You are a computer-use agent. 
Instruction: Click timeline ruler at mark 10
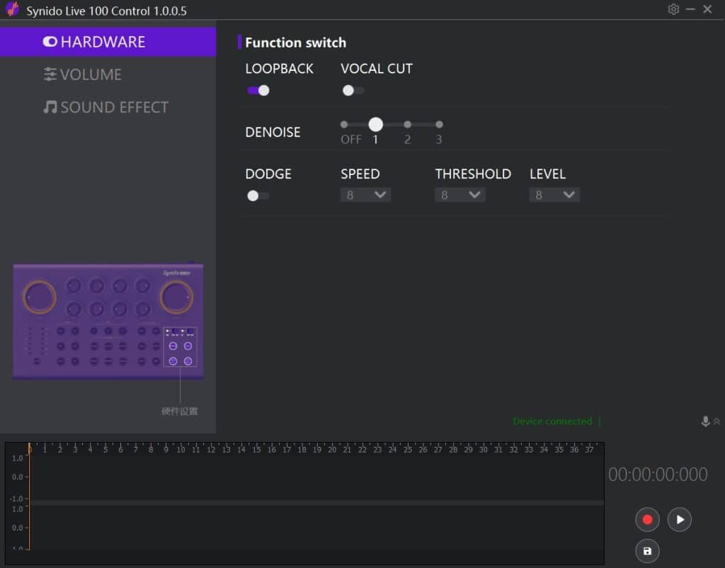point(181,449)
